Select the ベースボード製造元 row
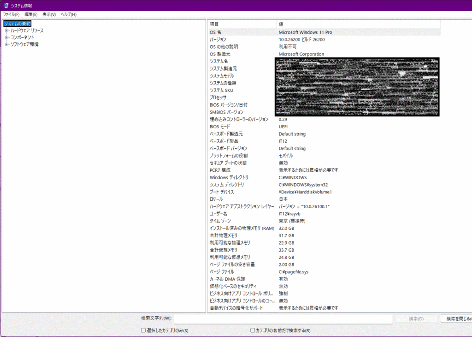 pyautogui.click(x=324, y=134)
